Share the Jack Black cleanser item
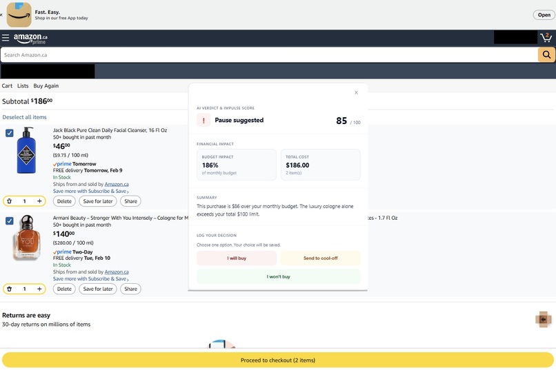Screen dimensions: 556x370 130,201
